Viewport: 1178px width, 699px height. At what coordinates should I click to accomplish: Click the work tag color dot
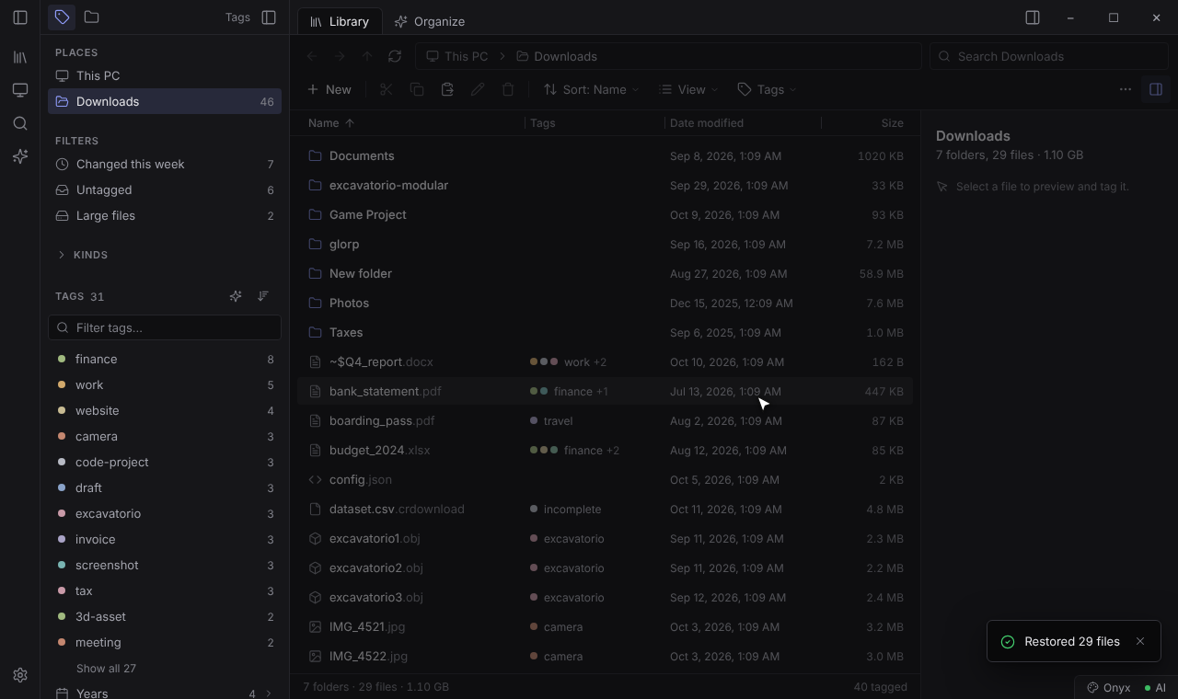62,384
